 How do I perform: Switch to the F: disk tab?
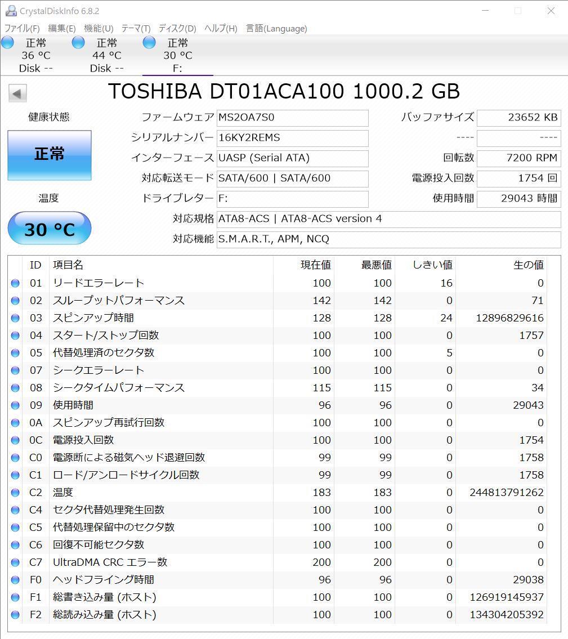point(178,55)
